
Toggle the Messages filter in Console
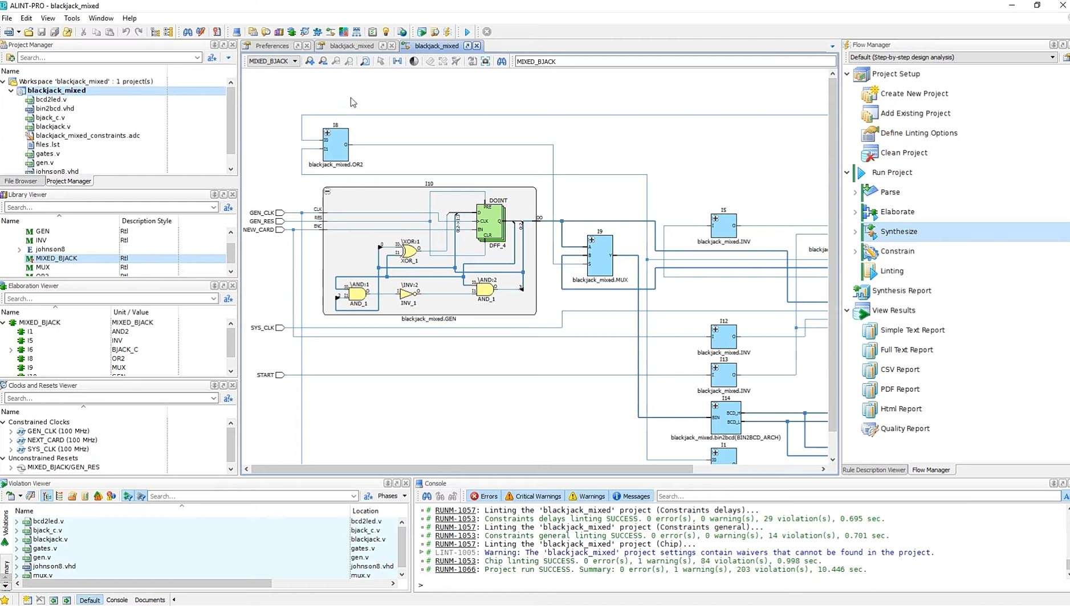point(630,496)
